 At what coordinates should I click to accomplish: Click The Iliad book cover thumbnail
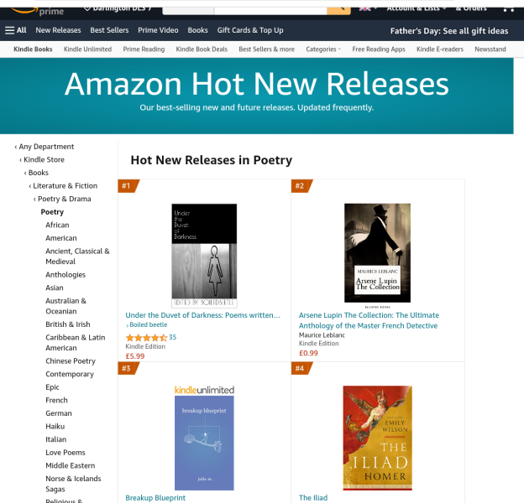pos(377,438)
